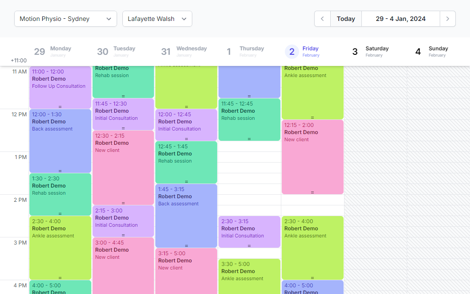Open the Motion Physio - Sydney location dropdown
This screenshot has width=470, height=294.
pyautogui.click(x=65, y=19)
